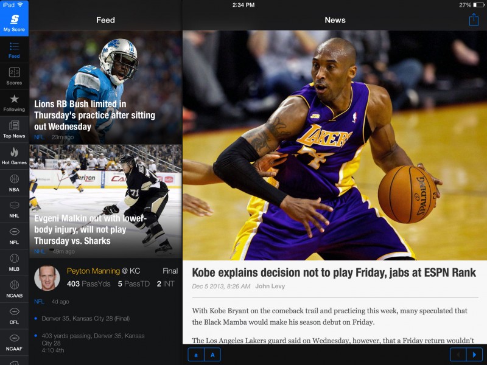The width and height of the screenshot is (487, 365).
Task: Tap the Kobe Bryant article photo
Action: (x=334, y=145)
